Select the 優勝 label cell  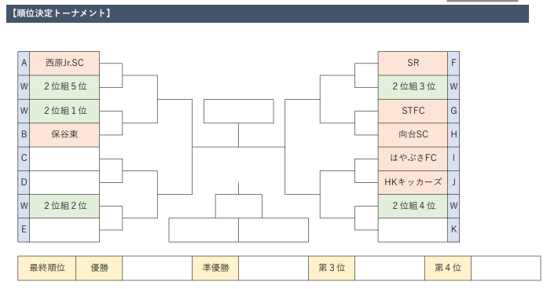click(x=99, y=268)
